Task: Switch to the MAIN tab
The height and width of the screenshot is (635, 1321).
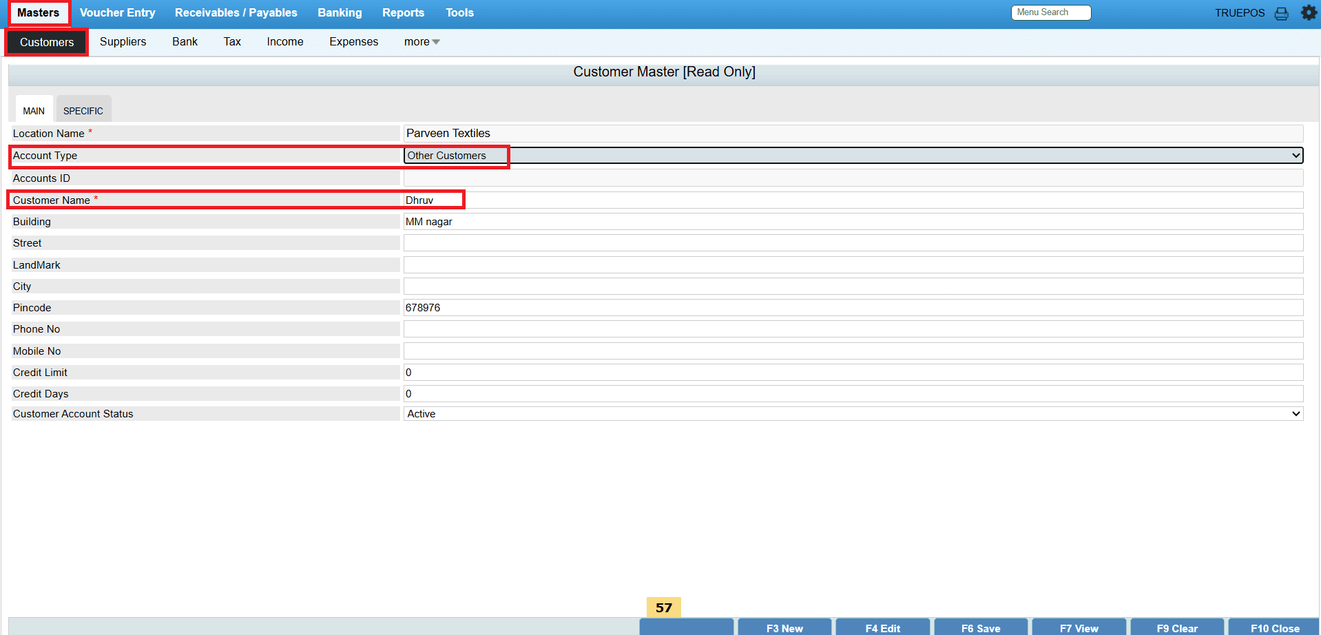Action: click(34, 110)
